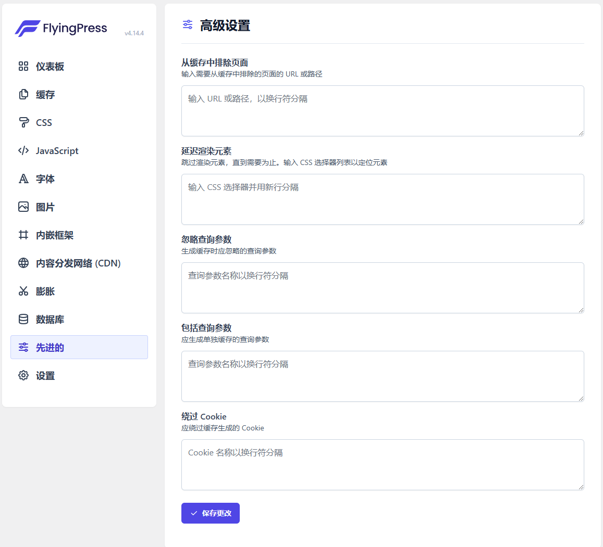Click the 数据库 database icon
The width and height of the screenshot is (603, 547).
[x=23, y=319]
